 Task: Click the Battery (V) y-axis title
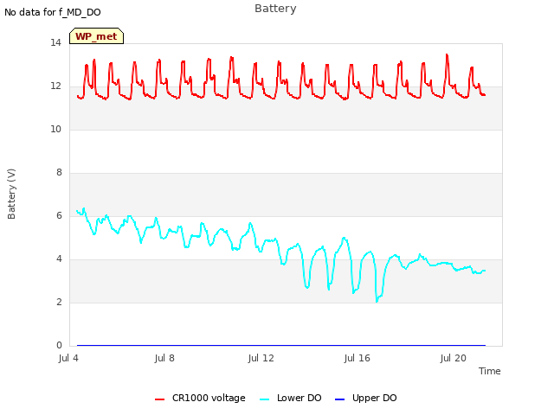(11, 194)
